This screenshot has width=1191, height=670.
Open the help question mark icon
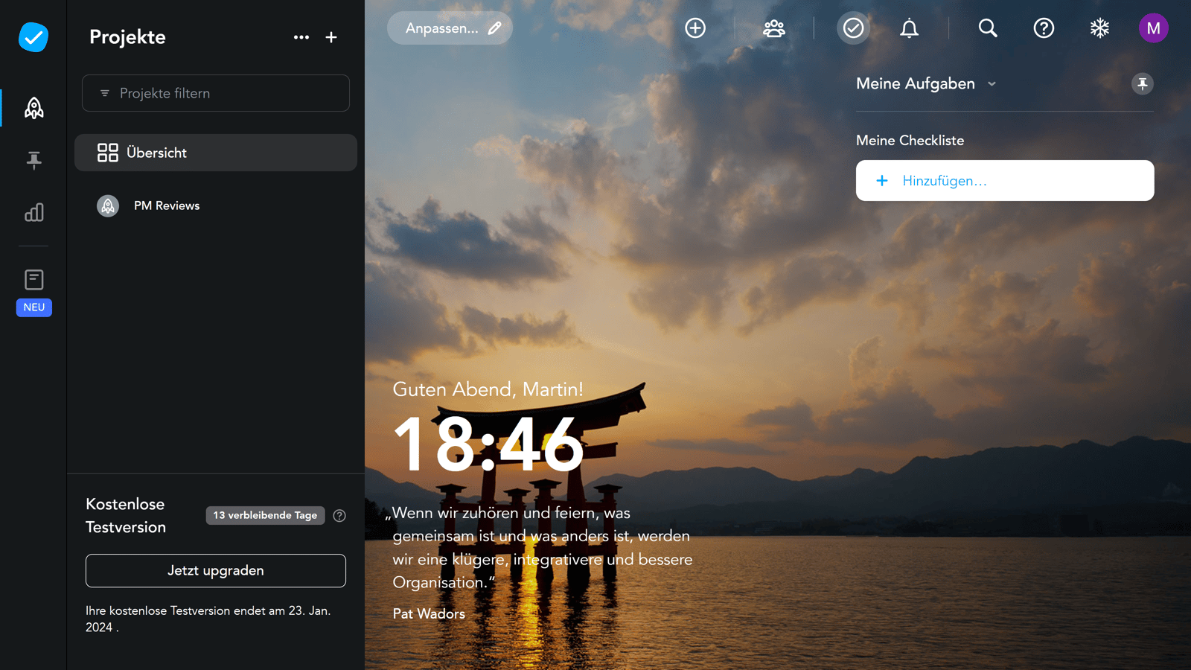(1044, 28)
